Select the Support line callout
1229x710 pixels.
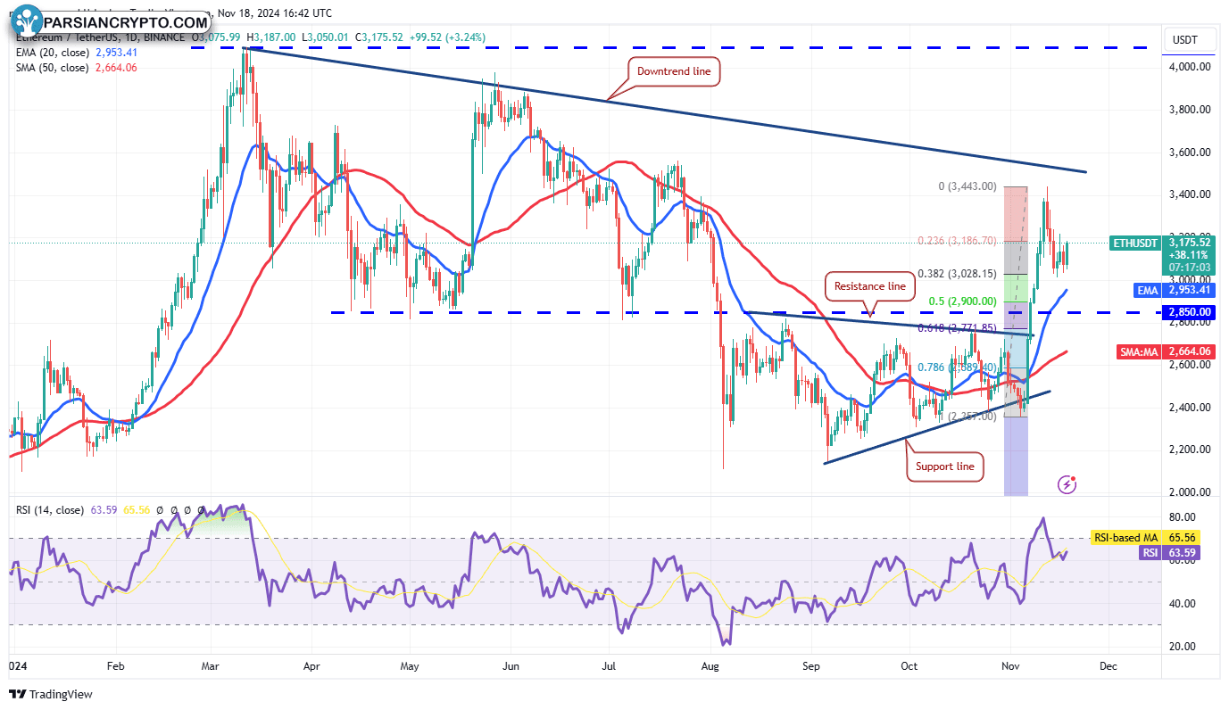coord(945,466)
